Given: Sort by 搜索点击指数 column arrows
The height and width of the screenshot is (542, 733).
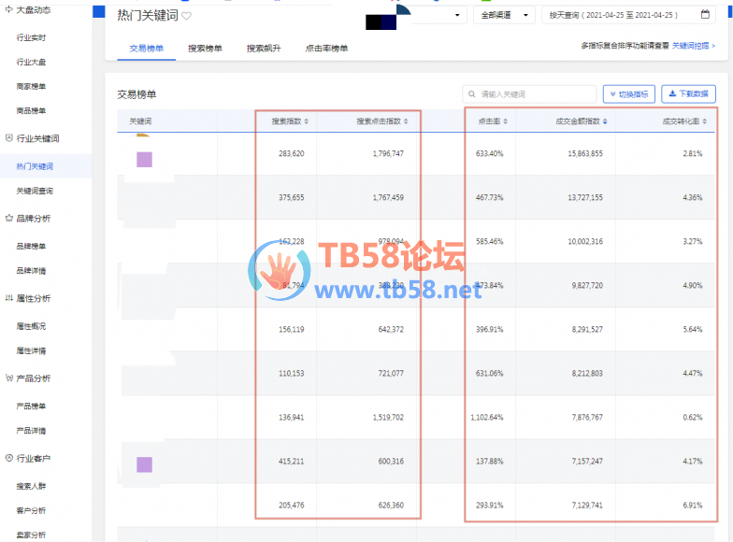Looking at the screenshot, I should point(406,121).
